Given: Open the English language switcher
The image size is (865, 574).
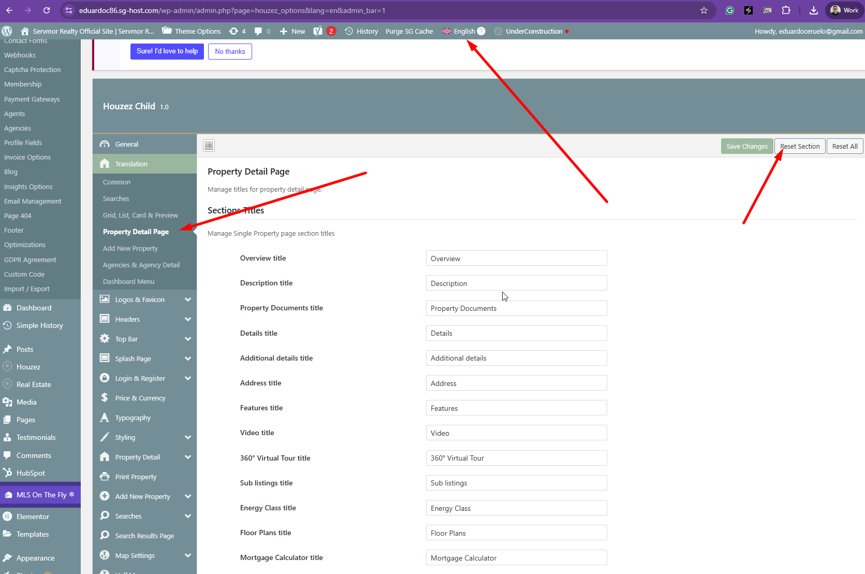Looking at the screenshot, I should [463, 31].
